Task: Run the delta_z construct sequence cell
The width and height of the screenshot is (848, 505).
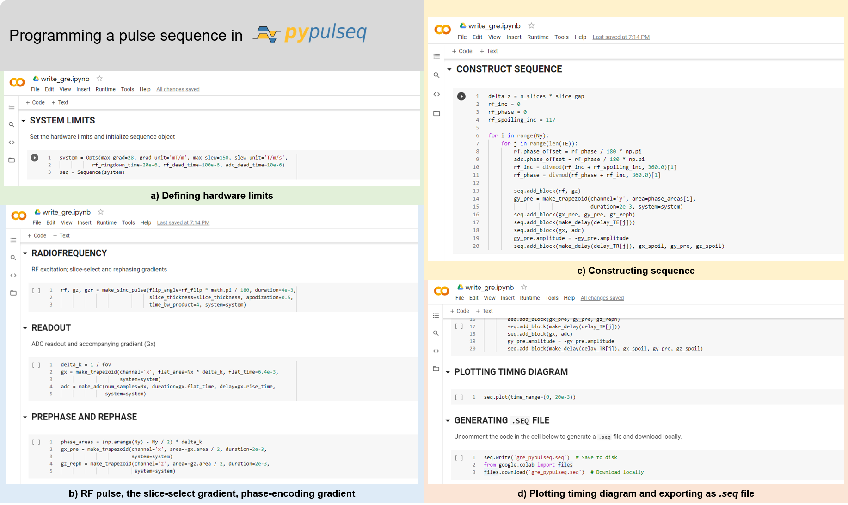Action: click(461, 96)
